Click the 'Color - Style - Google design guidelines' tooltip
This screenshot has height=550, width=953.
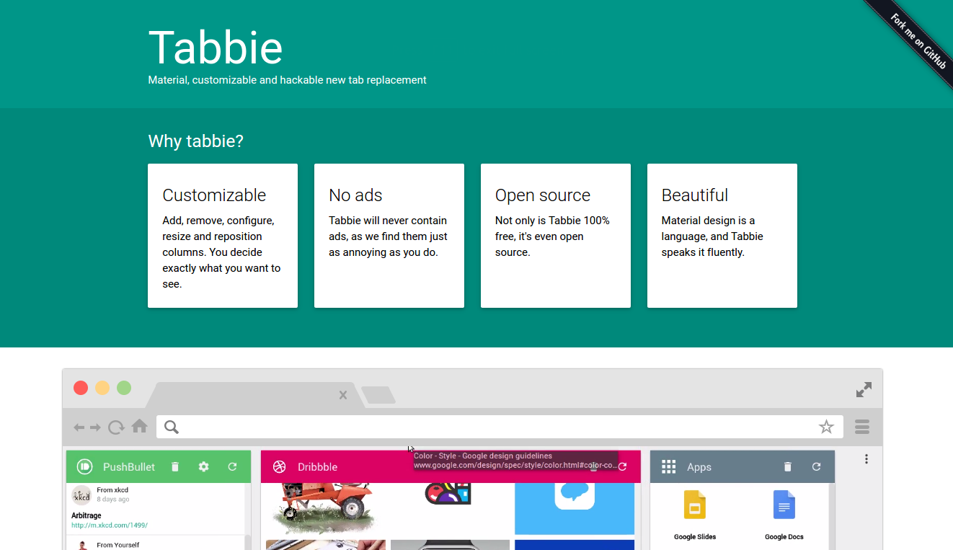[x=516, y=461]
